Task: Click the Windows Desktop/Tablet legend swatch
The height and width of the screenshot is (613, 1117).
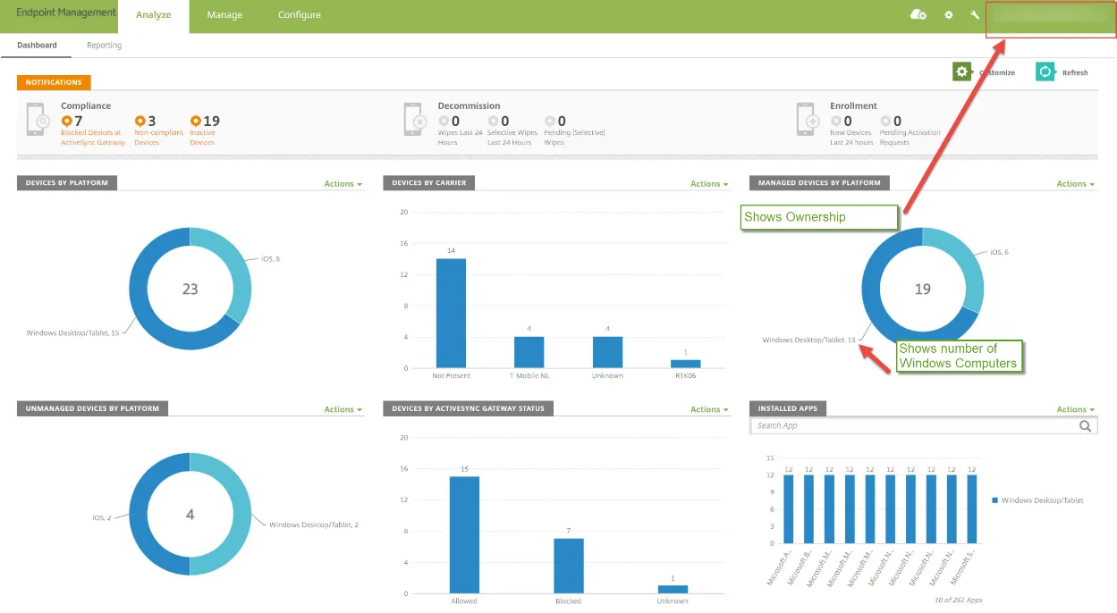Action: (994, 500)
